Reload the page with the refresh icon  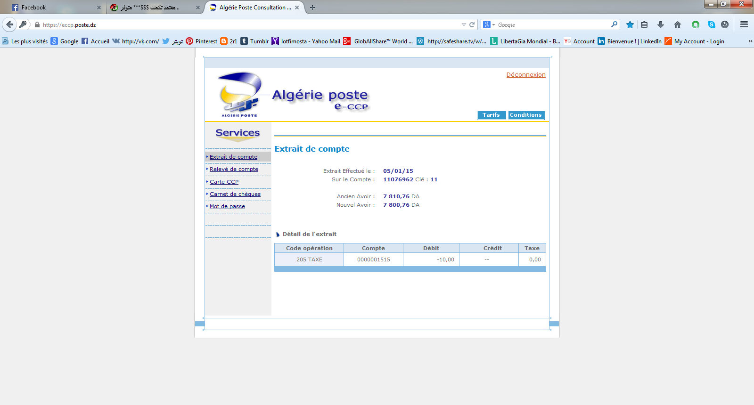pos(472,24)
